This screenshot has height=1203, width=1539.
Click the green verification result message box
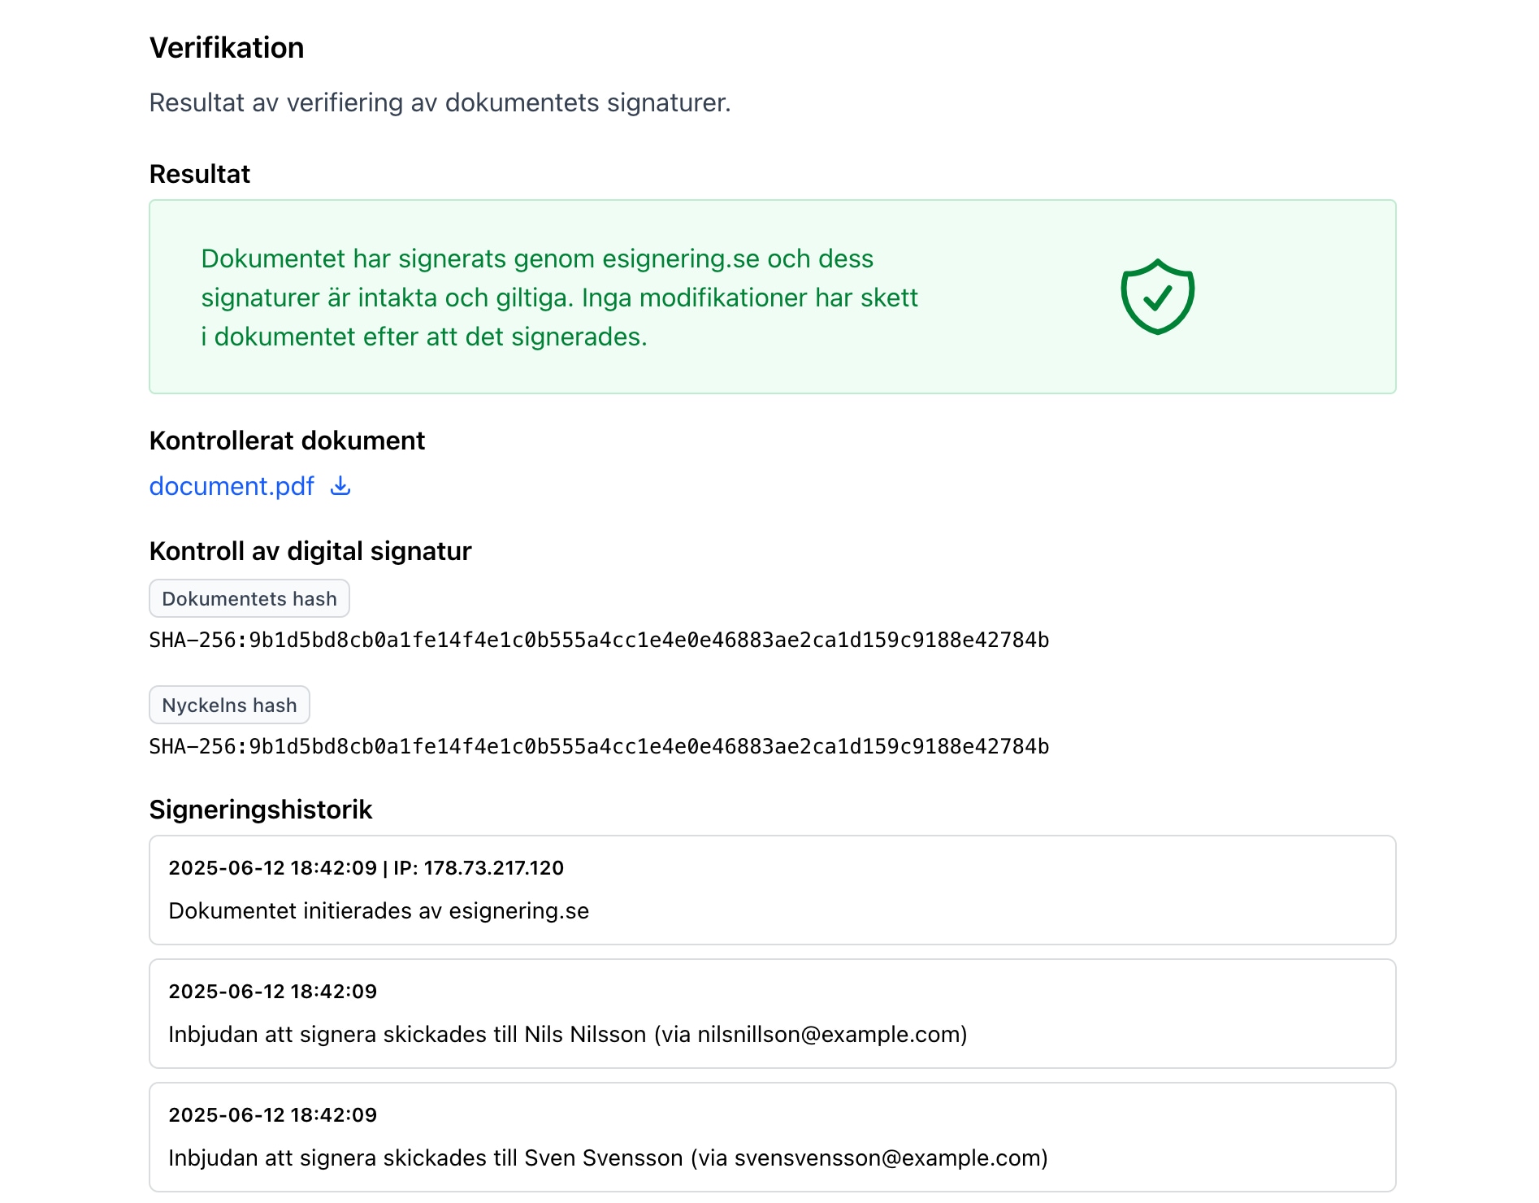coord(773,297)
